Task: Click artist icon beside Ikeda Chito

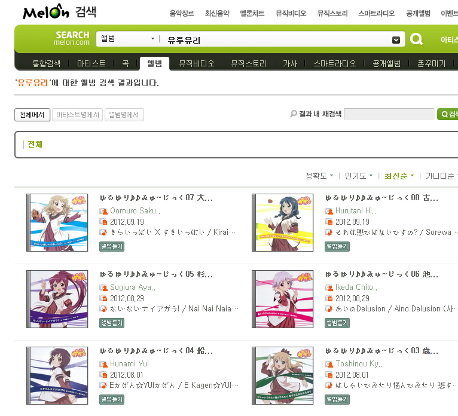Action: 329,287
